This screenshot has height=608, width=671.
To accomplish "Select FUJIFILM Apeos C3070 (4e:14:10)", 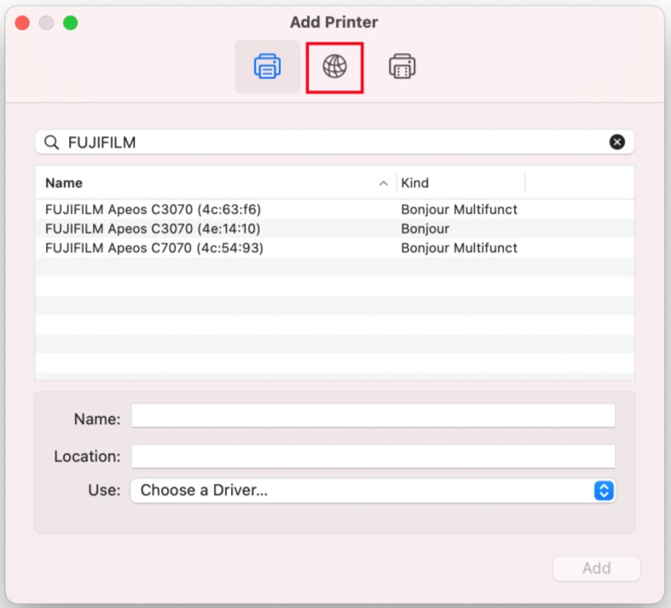I will pos(334,228).
